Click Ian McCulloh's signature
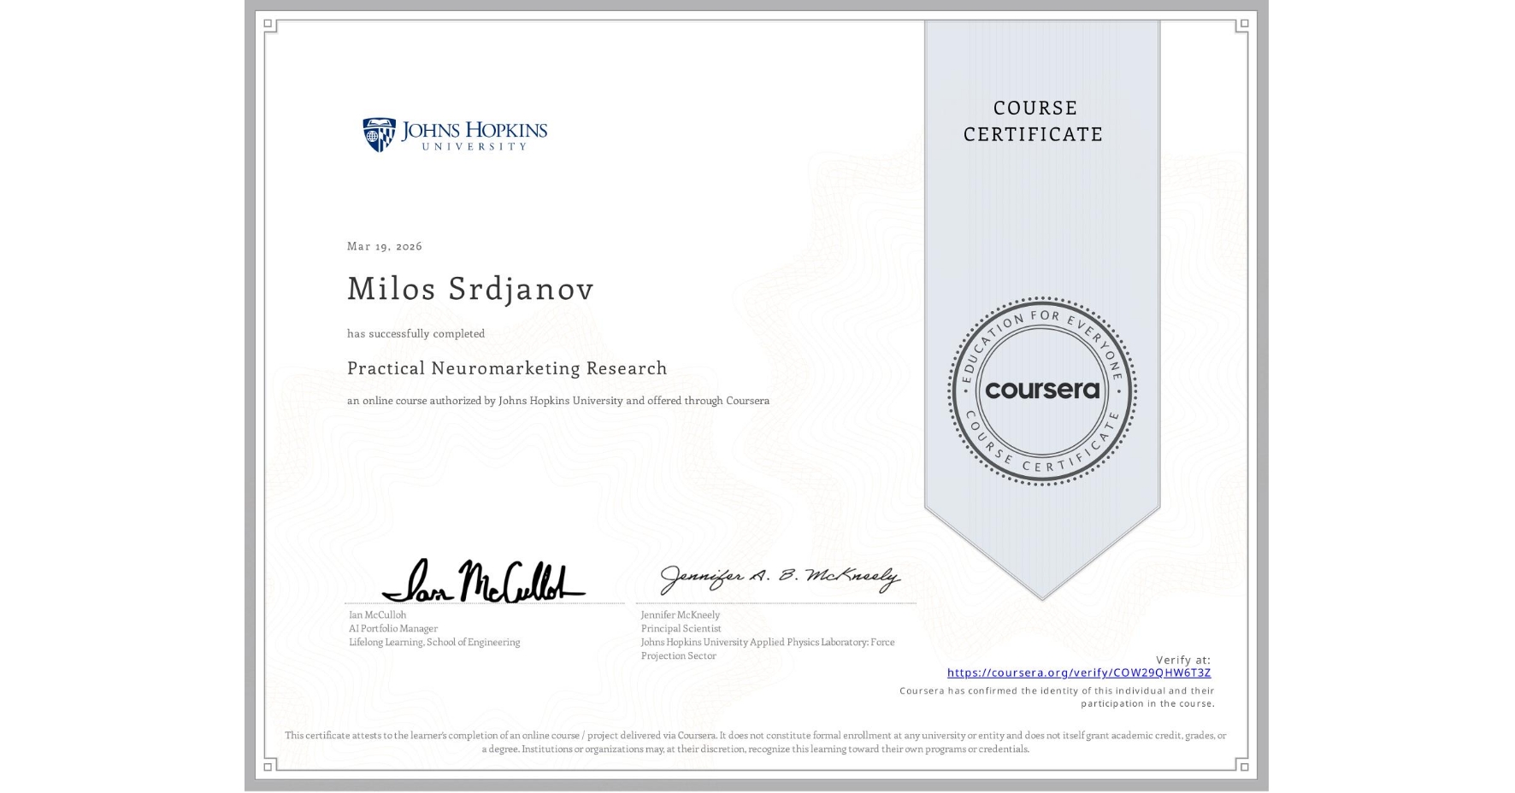Viewport: 1515px width, 793px height. [x=484, y=581]
